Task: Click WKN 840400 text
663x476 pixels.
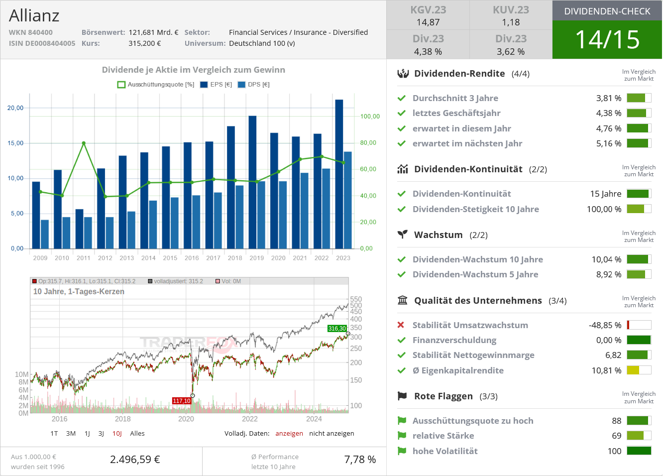Action: pyautogui.click(x=31, y=32)
